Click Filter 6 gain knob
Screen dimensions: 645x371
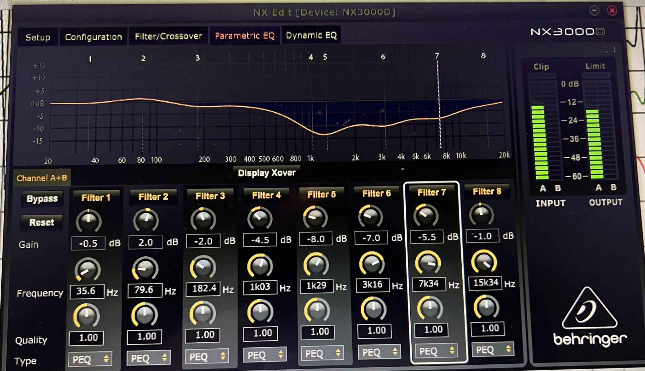[370, 216]
